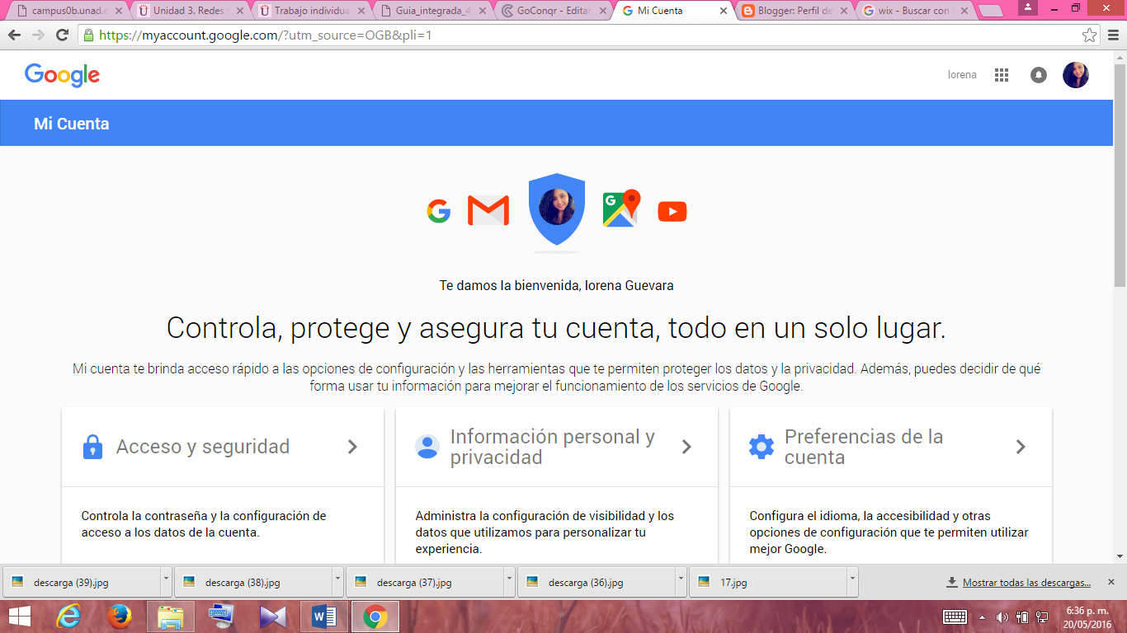Click the Gmail envelope icon

pyautogui.click(x=488, y=211)
